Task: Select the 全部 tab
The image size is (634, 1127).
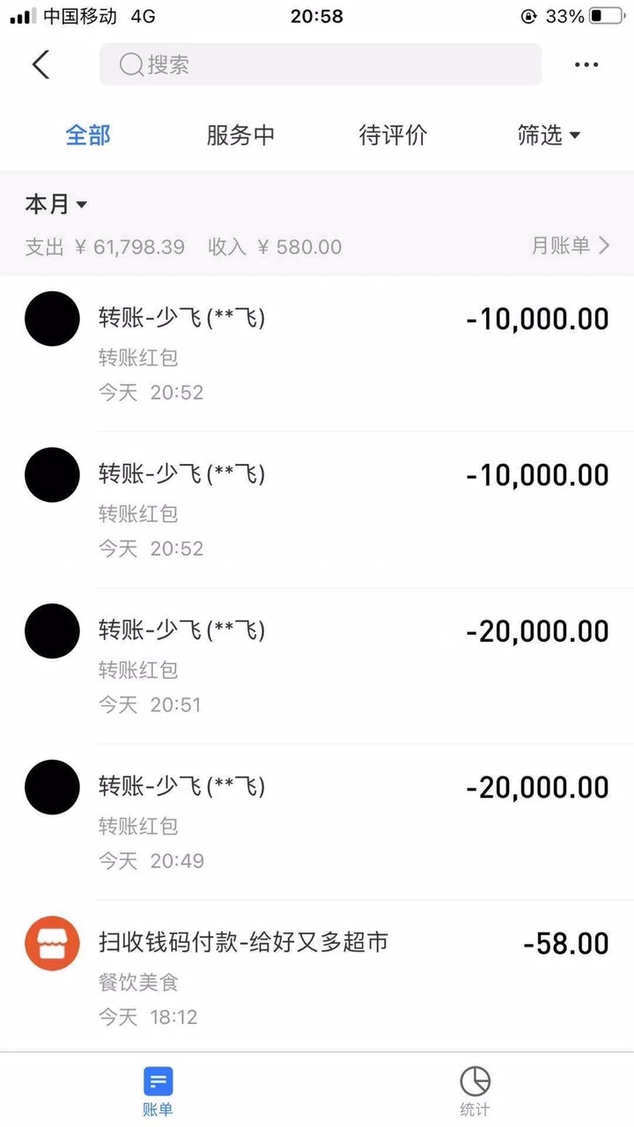Action: 88,136
